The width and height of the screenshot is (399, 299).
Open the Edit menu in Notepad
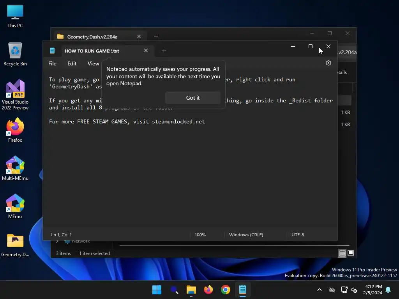tap(72, 63)
